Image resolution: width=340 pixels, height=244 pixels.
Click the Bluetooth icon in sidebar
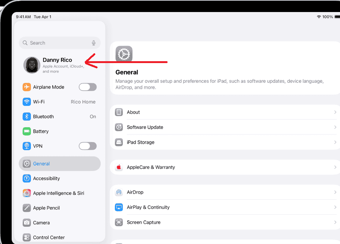pos(27,116)
